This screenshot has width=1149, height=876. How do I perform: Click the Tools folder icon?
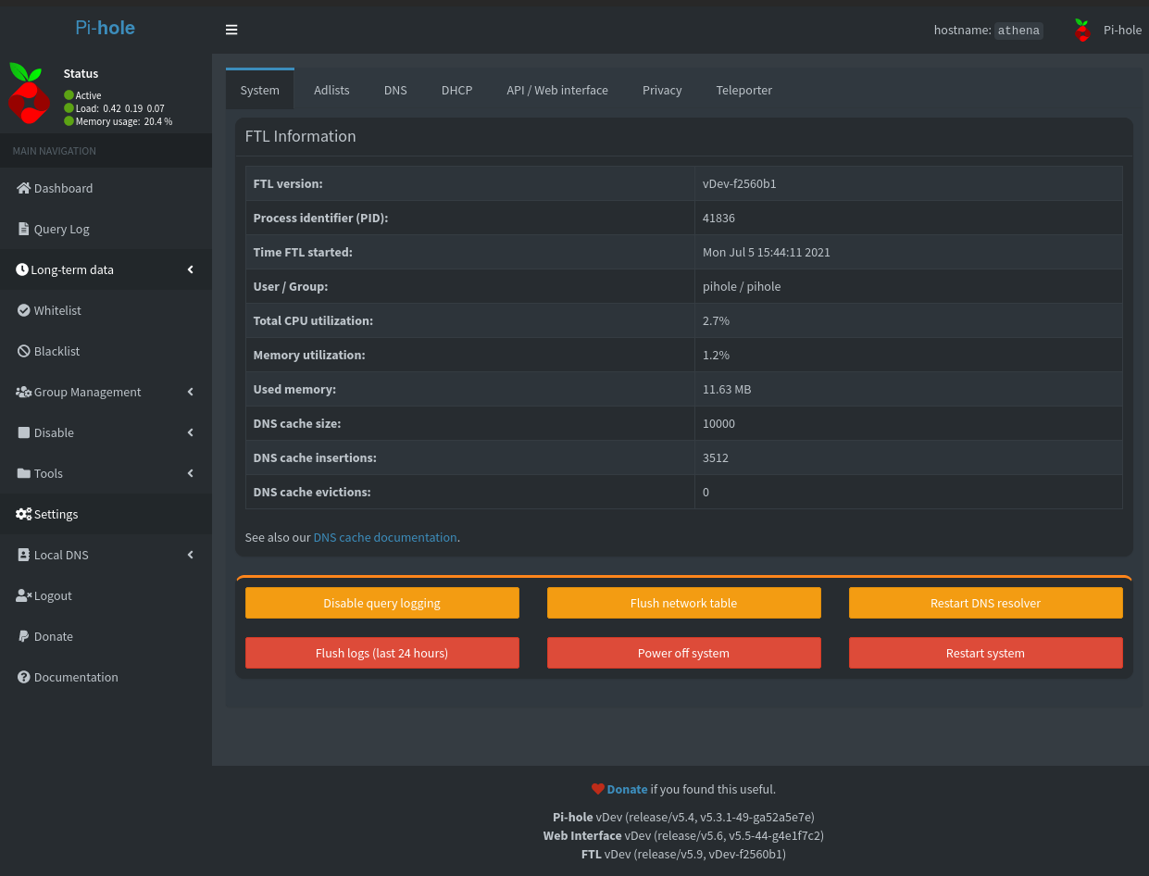tap(25, 473)
